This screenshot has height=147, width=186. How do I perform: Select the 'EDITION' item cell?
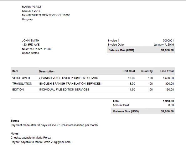click(18, 90)
